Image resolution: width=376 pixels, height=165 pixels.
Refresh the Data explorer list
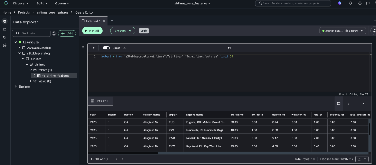pyautogui.click(x=54, y=33)
